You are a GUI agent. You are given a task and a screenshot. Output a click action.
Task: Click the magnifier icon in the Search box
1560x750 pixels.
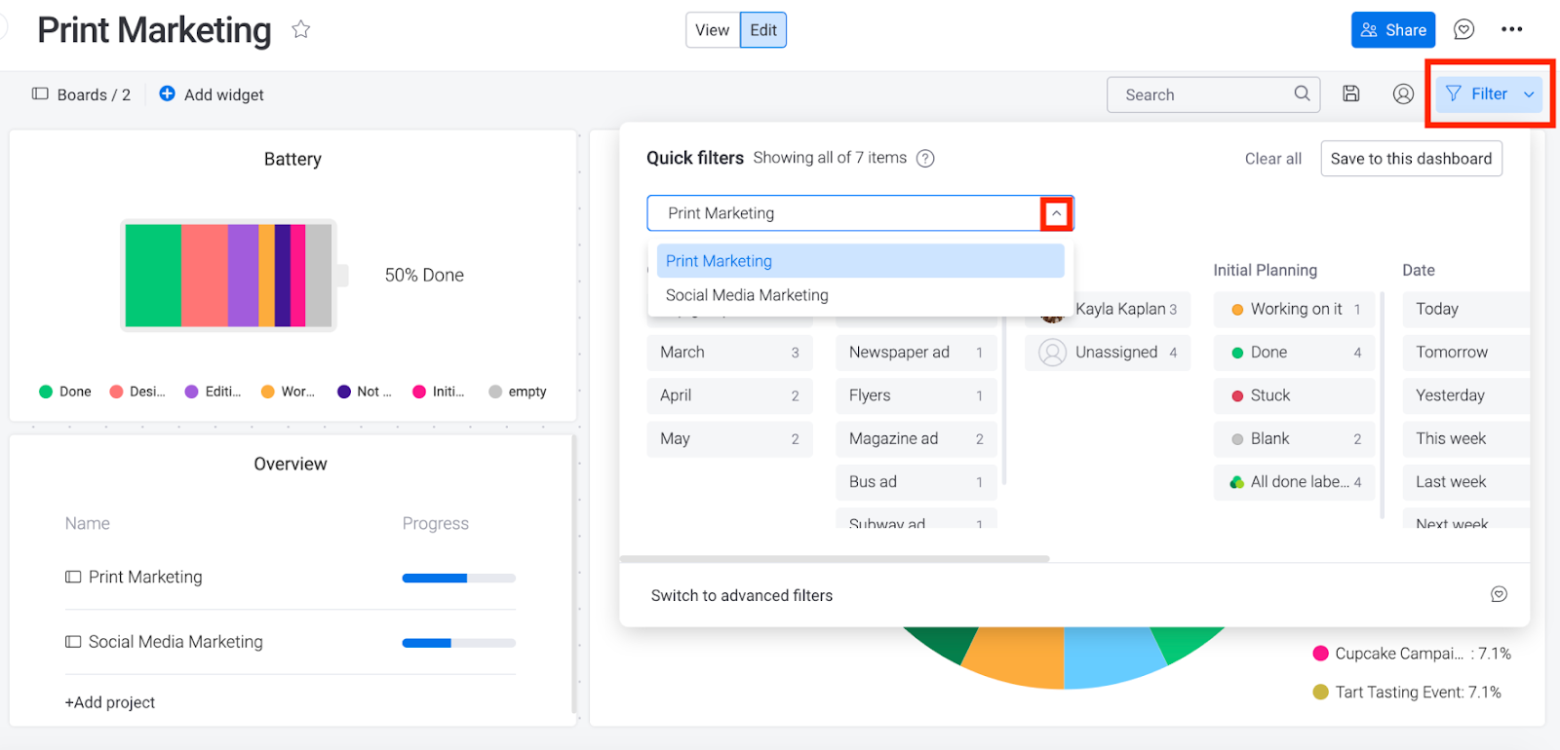1302,94
